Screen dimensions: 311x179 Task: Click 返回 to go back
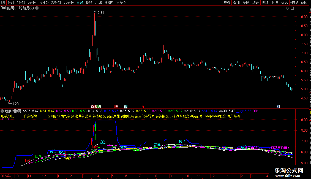pyautogui.click(x=304, y=2)
